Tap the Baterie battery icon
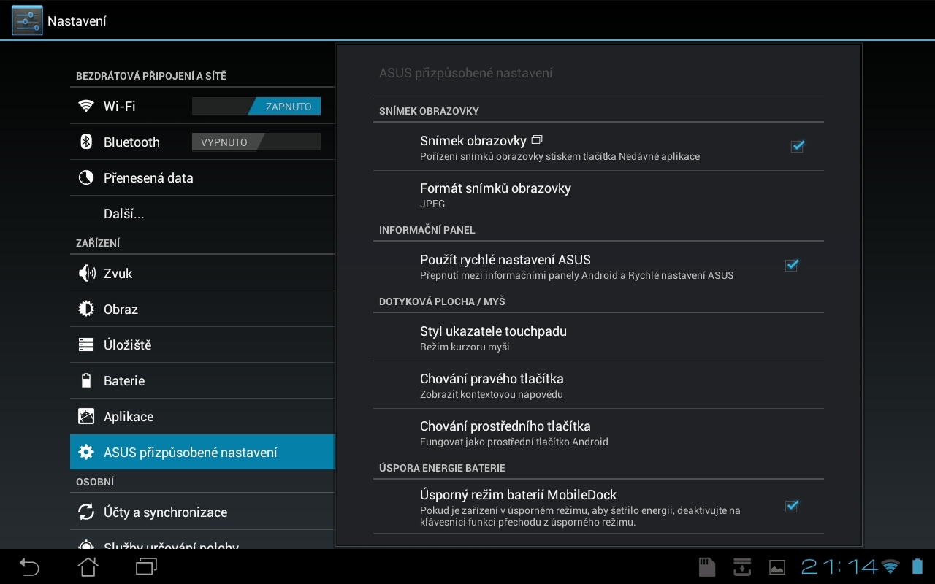Screen dimensions: 935x584 click(87, 380)
